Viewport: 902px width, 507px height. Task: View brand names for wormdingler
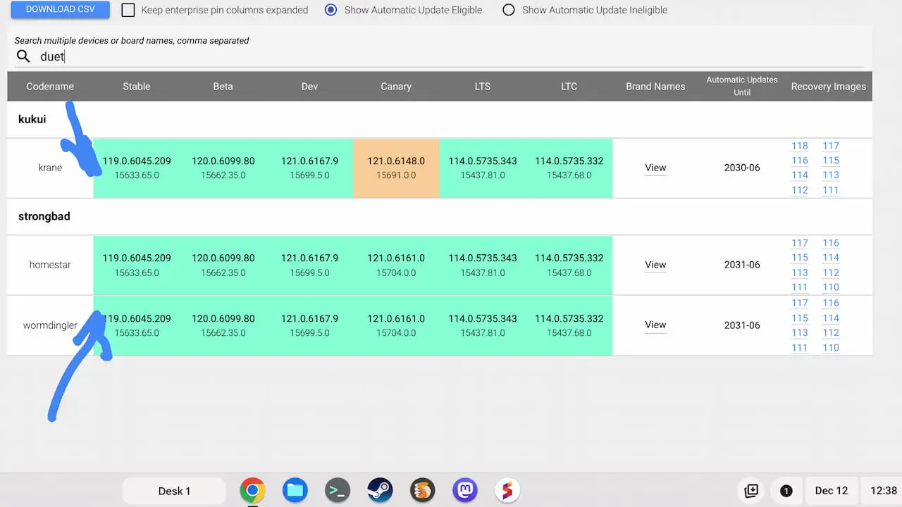pos(655,325)
